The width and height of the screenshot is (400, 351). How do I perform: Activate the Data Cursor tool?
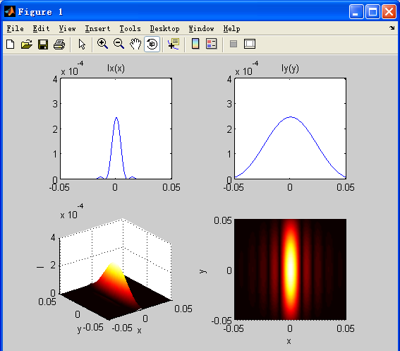(174, 44)
